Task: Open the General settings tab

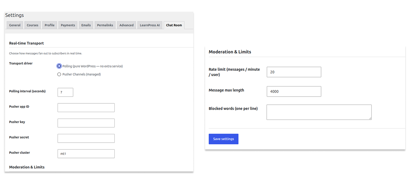Action: point(15,25)
